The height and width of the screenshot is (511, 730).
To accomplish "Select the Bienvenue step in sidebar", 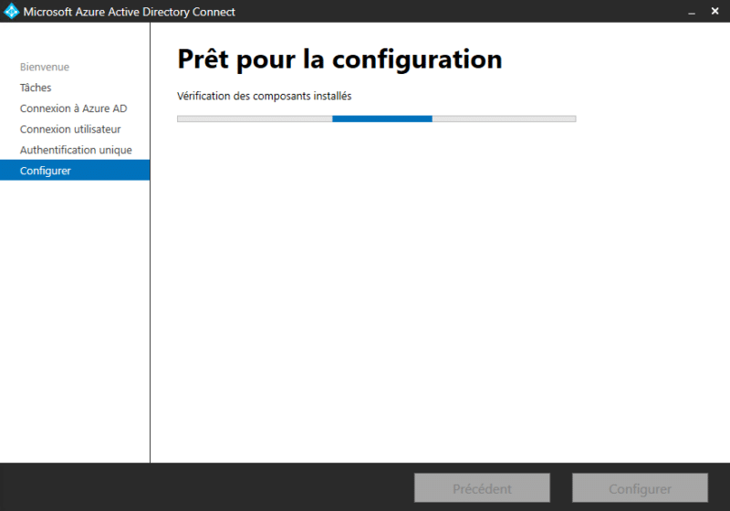I will (x=44, y=67).
